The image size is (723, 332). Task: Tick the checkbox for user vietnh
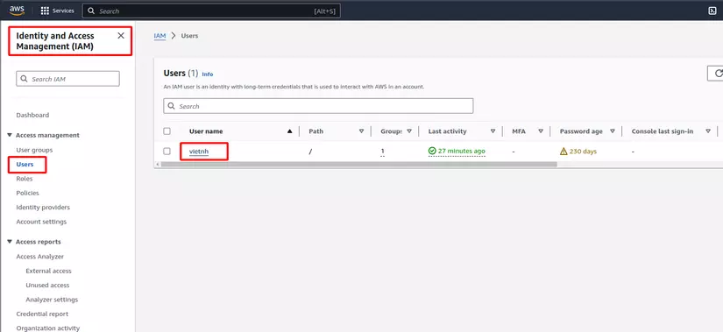click(167, 151)
